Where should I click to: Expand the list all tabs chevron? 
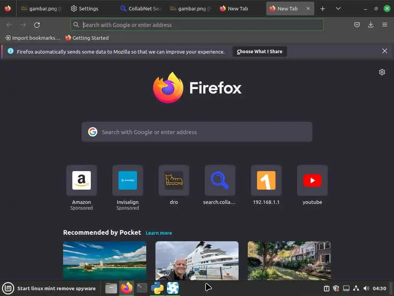pyautogui.click(x=338, y=8)
